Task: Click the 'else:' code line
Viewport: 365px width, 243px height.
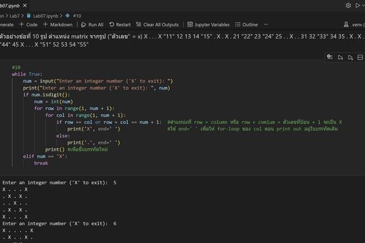Action: (x=63, y=136)
